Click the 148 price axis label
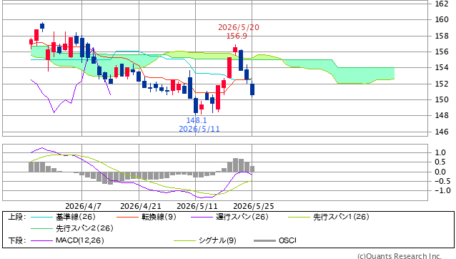The width and height of the screenshot is (456, 259). coord(442,115)
